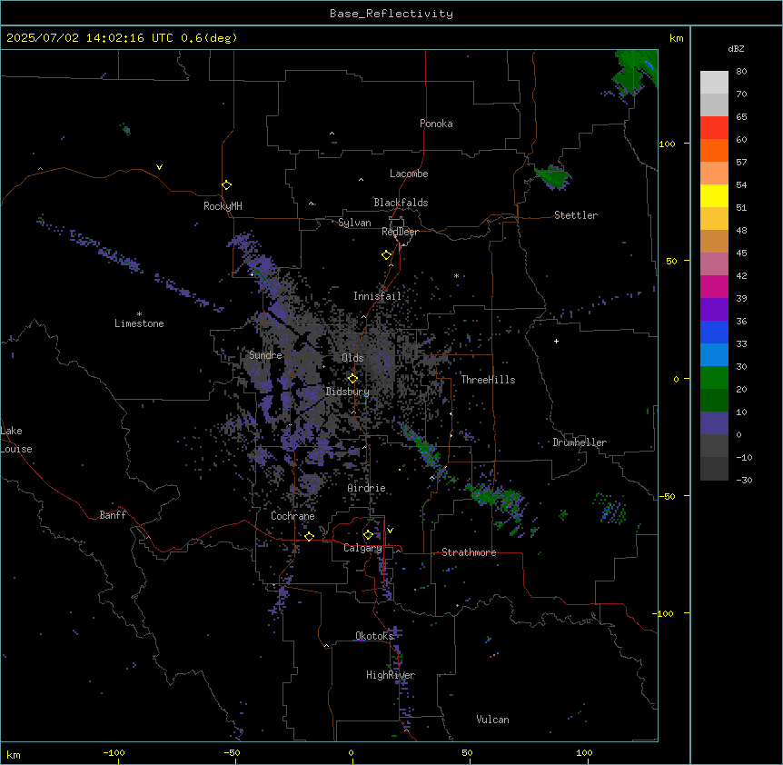
Task: Click the Lake Louise label
Action: coord(16,440)
